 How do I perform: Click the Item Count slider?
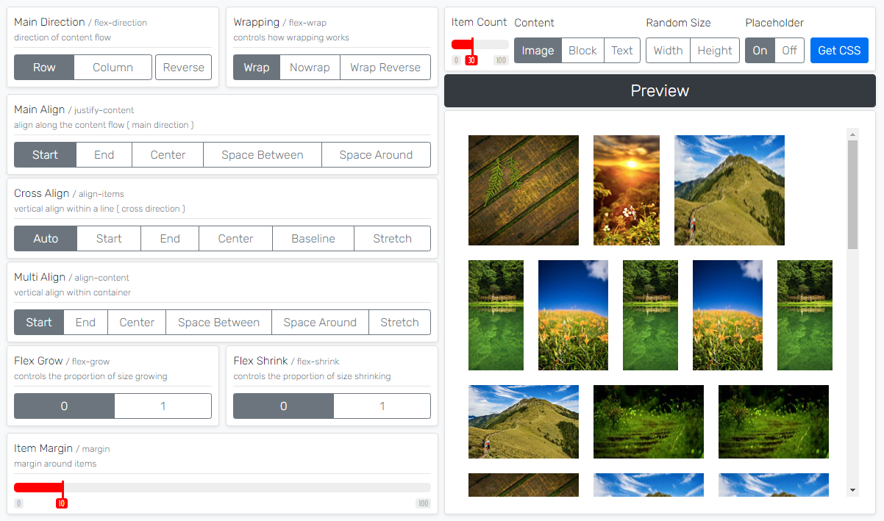coord(480,45)
